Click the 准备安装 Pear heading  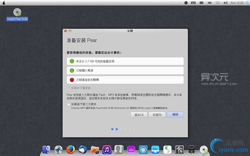[82, 40]
